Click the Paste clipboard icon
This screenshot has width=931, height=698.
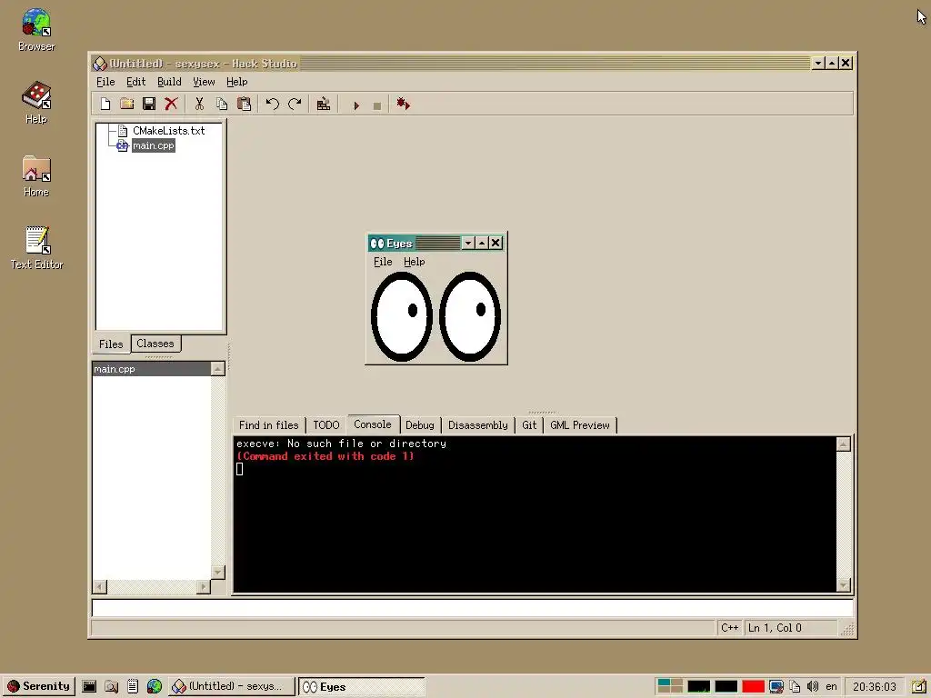coord(244,105)
